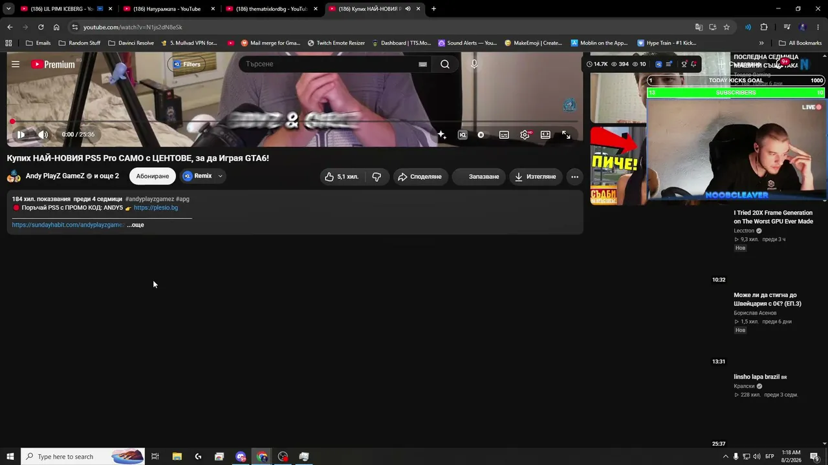Show hidden system tray icons

[725, 457]
